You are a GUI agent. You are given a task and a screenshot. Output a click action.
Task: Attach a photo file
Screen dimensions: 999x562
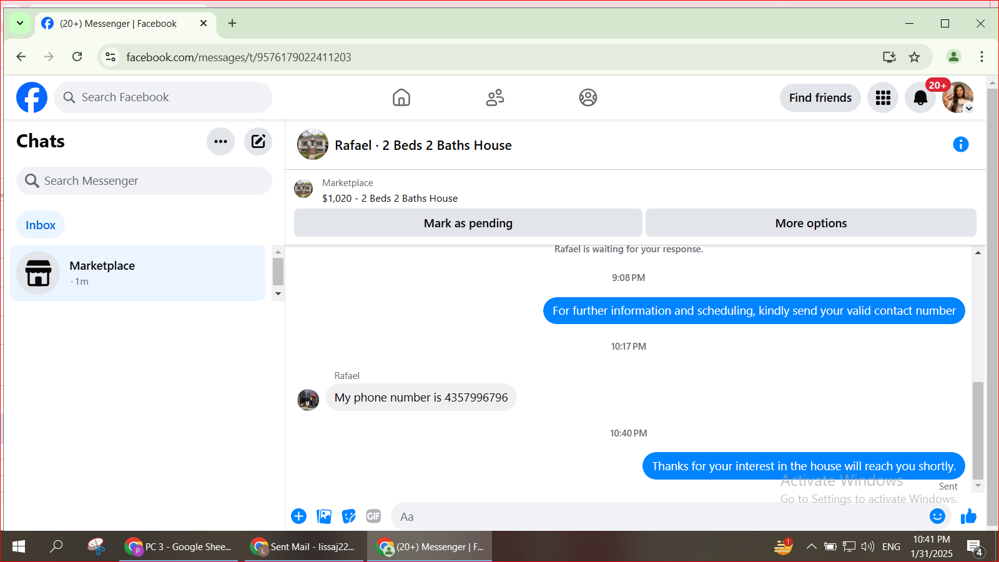(x=324, y=516)
